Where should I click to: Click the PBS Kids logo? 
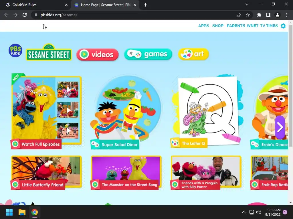point(15,50)
